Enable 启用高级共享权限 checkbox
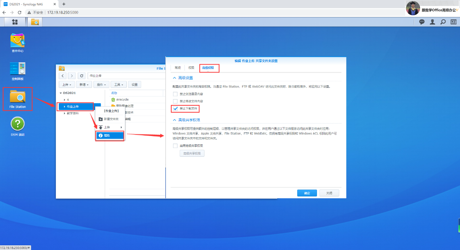The image size is (460, 250). (175, 146)
